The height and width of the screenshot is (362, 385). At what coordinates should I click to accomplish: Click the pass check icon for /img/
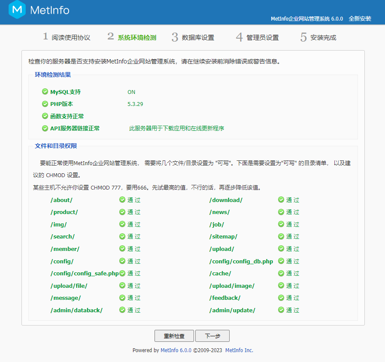122,224
